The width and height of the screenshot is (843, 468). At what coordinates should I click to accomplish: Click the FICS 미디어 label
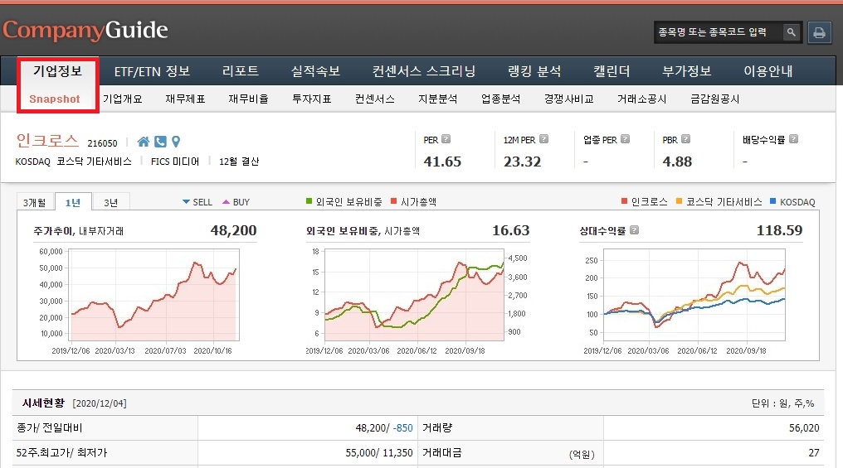pyautogui.click(x=175, y=162)
